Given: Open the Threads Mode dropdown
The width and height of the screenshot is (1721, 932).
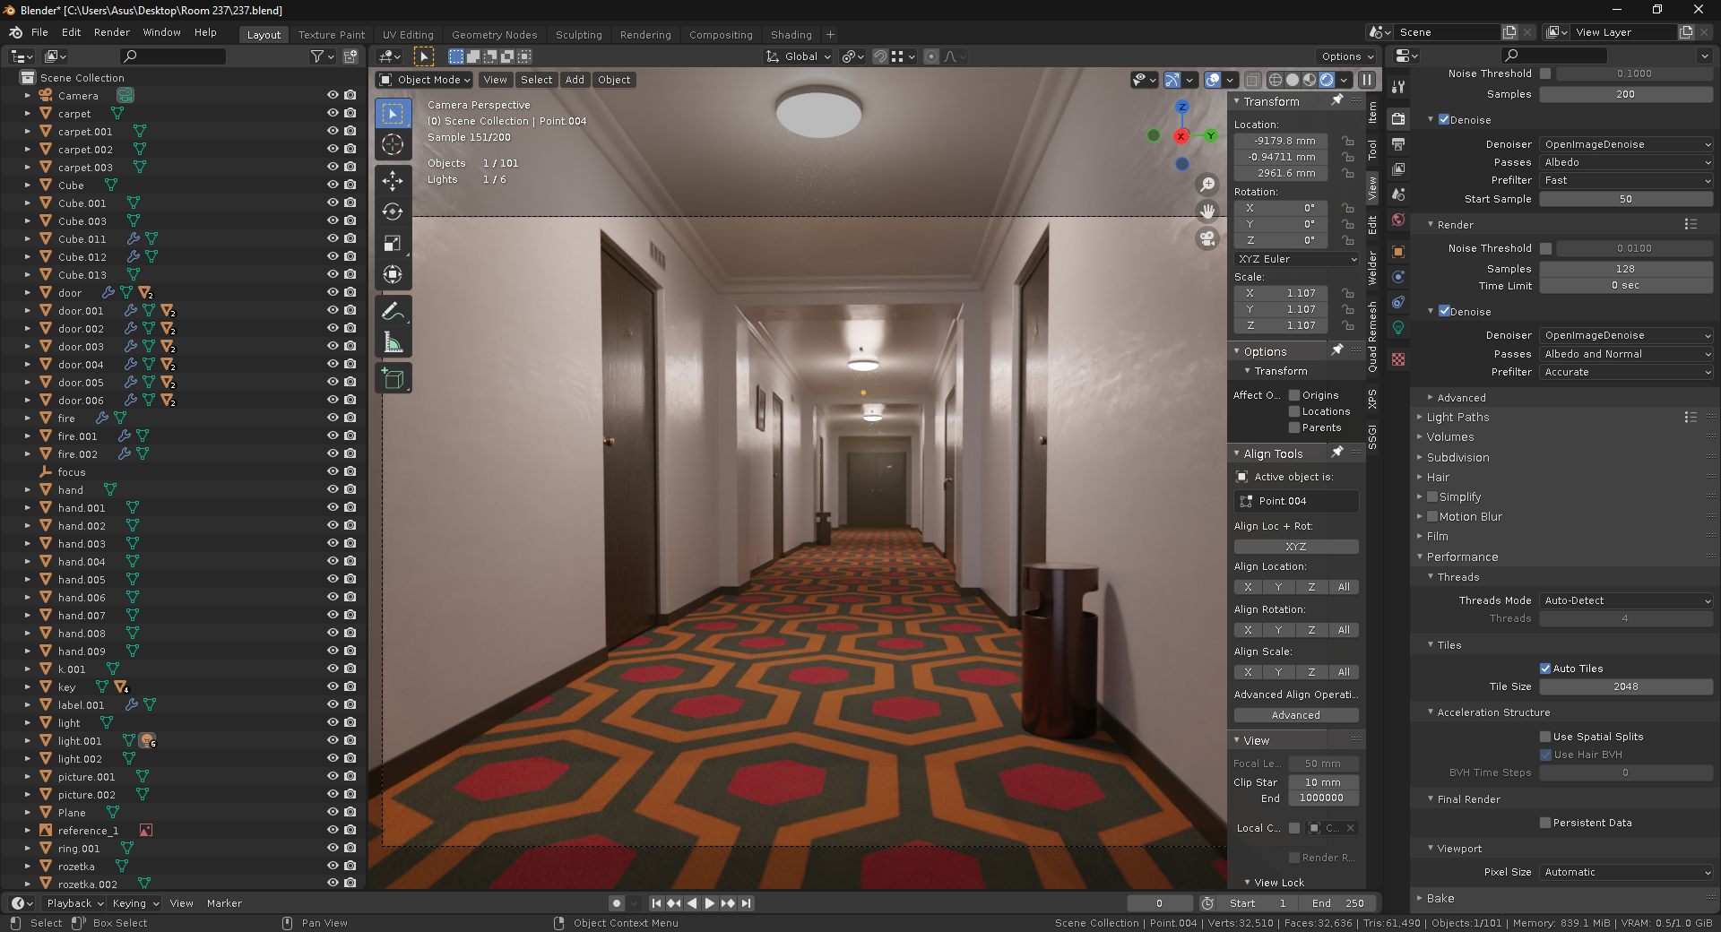Looking at the screenshot, I should [x=1625, y=600].
